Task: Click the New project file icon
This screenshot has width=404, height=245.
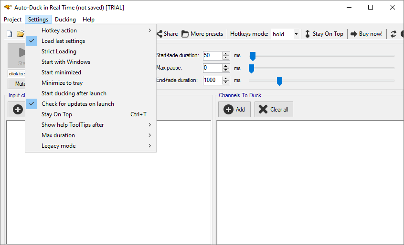Action: 9,34
